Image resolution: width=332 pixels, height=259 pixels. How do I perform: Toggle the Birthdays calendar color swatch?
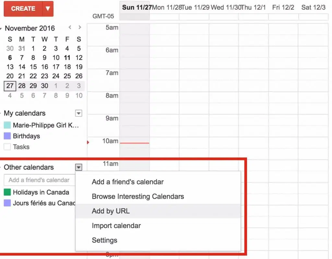[x=7, y=136]
